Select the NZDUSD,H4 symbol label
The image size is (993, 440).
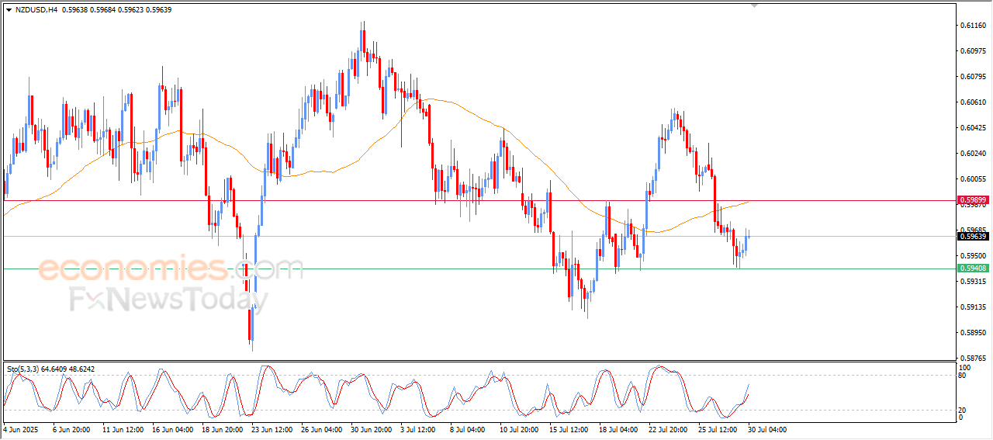click(x=36, y=10)
